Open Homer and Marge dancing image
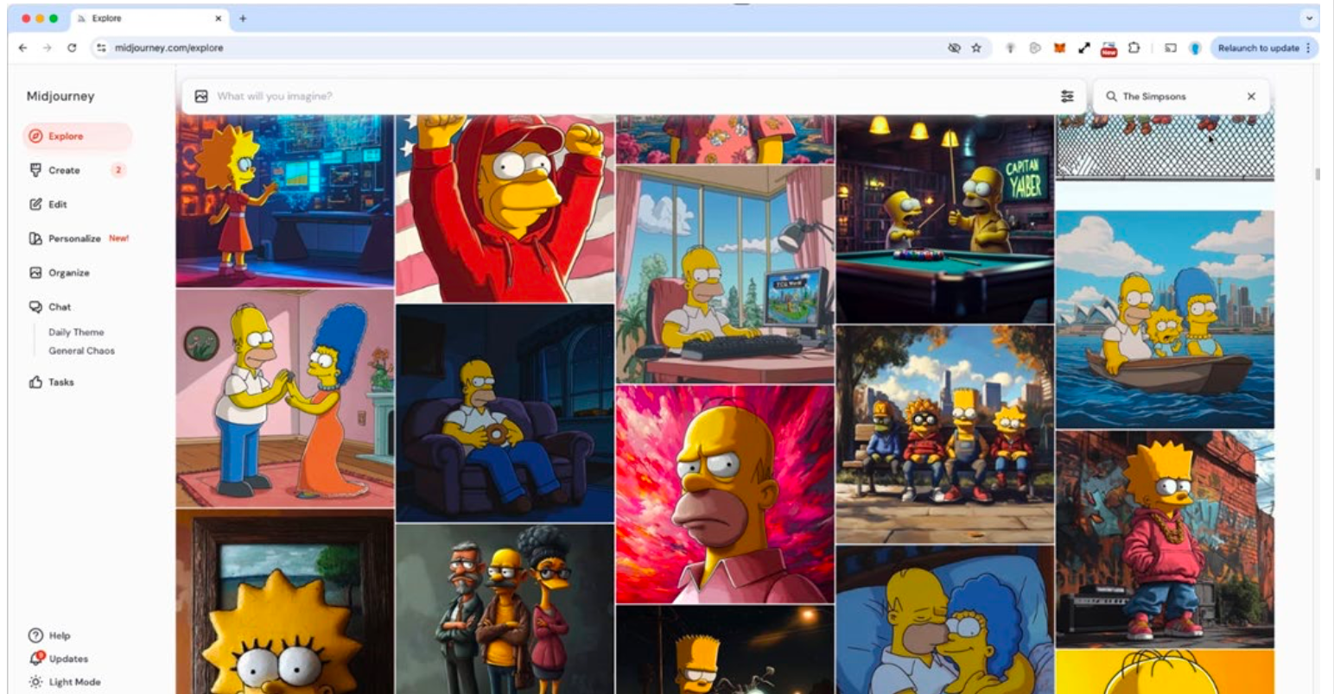 285,399
